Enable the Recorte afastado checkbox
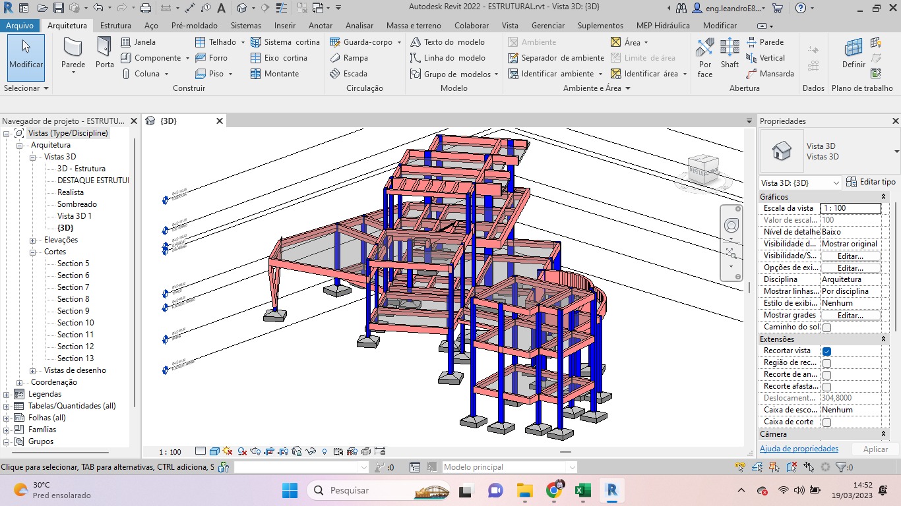 coord(826,387)
